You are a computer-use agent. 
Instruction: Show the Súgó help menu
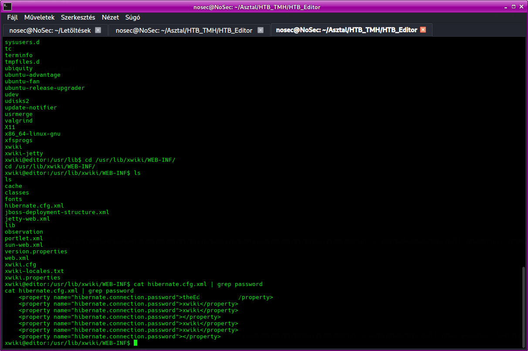tap(132, 17)
